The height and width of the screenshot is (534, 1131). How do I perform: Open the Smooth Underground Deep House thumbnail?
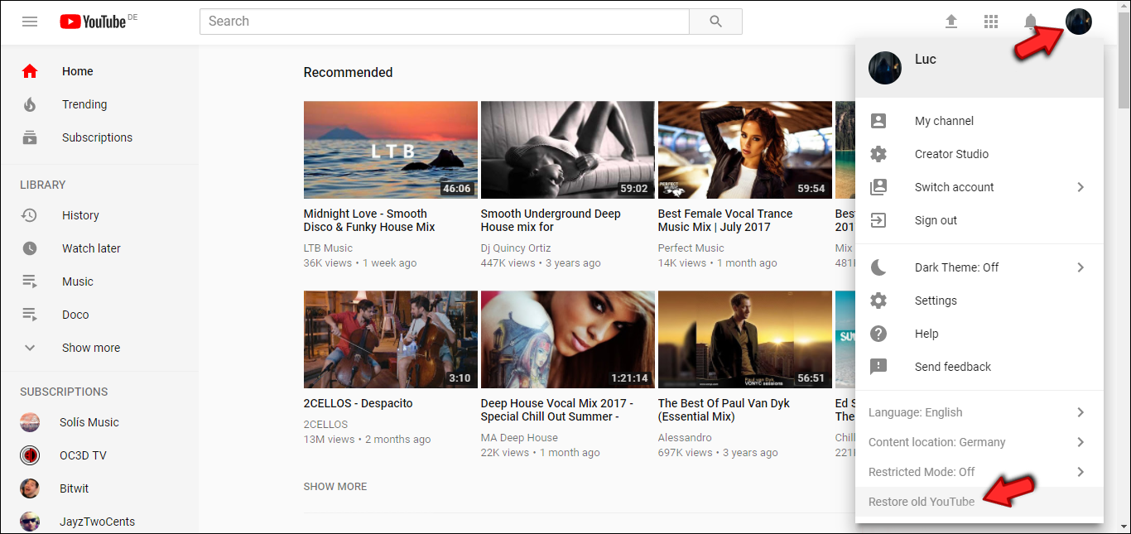pos(568,150)
